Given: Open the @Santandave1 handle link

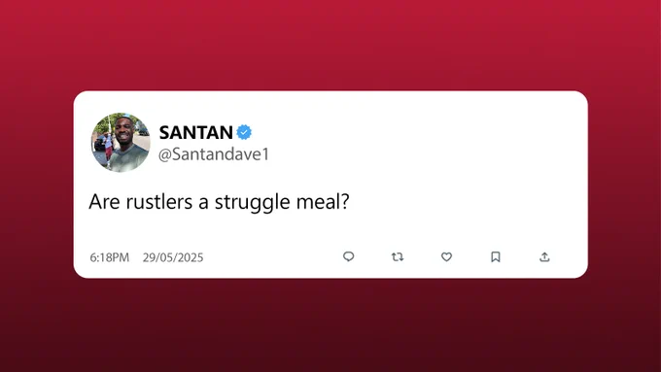Looking at the screenshot, I should [214, 154].
